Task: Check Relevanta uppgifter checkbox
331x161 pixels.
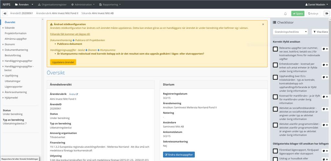Action: 275,49
